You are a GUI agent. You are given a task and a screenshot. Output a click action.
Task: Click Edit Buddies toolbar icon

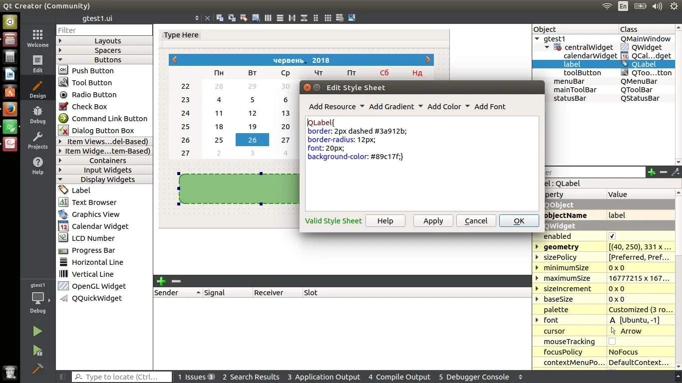coord(244,18)
